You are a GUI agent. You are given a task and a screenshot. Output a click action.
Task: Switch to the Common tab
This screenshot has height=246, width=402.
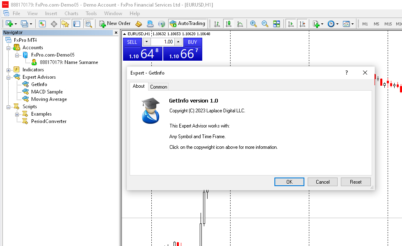(x=158, y=87)
